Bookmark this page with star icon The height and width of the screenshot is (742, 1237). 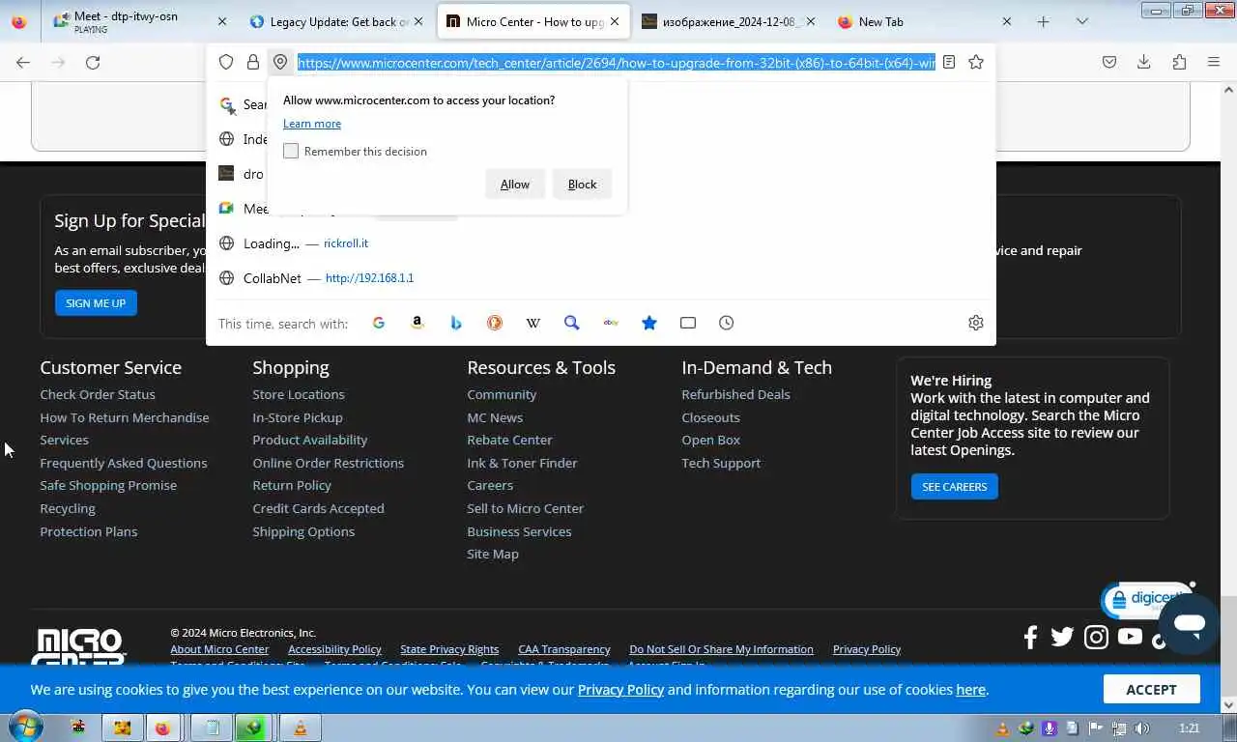[976, 62]
